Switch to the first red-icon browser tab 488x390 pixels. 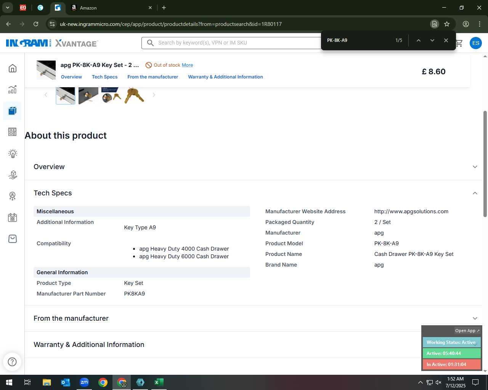[23, 8]
